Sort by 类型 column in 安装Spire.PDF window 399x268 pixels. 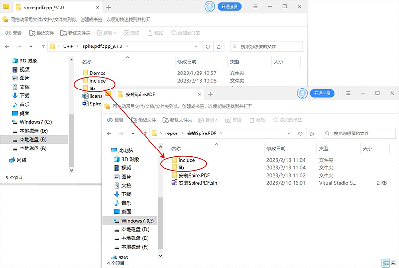click(x=324, y=149)
